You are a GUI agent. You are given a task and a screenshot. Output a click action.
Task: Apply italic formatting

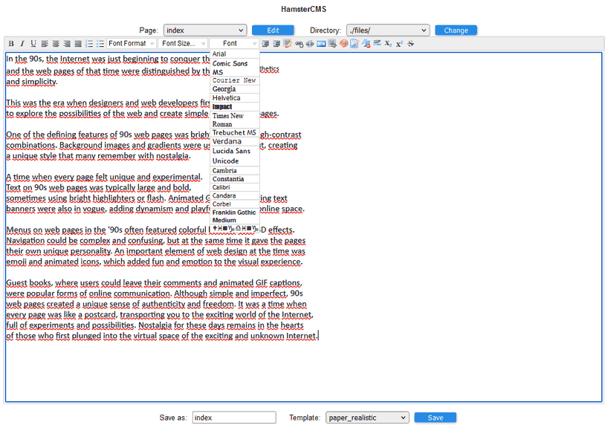(x=22, y=44)
